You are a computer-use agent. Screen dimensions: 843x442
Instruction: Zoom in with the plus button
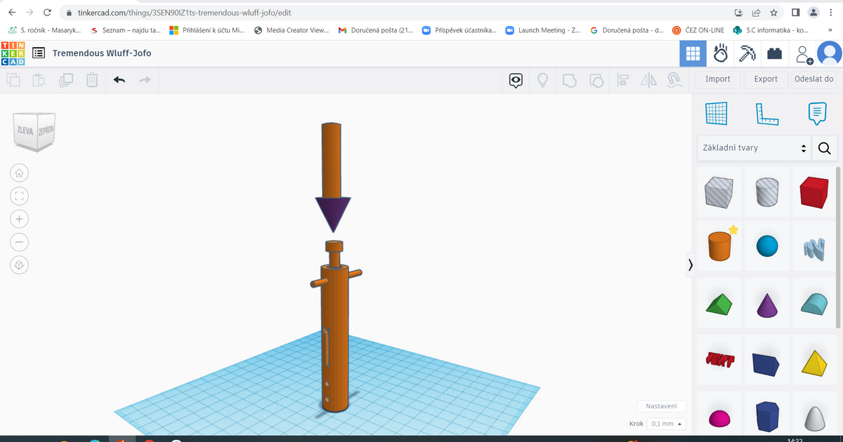[19, 218]
